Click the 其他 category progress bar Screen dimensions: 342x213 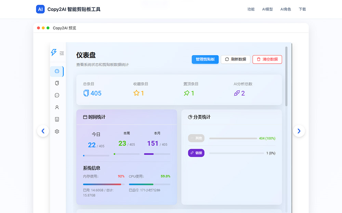click(233, 138)
